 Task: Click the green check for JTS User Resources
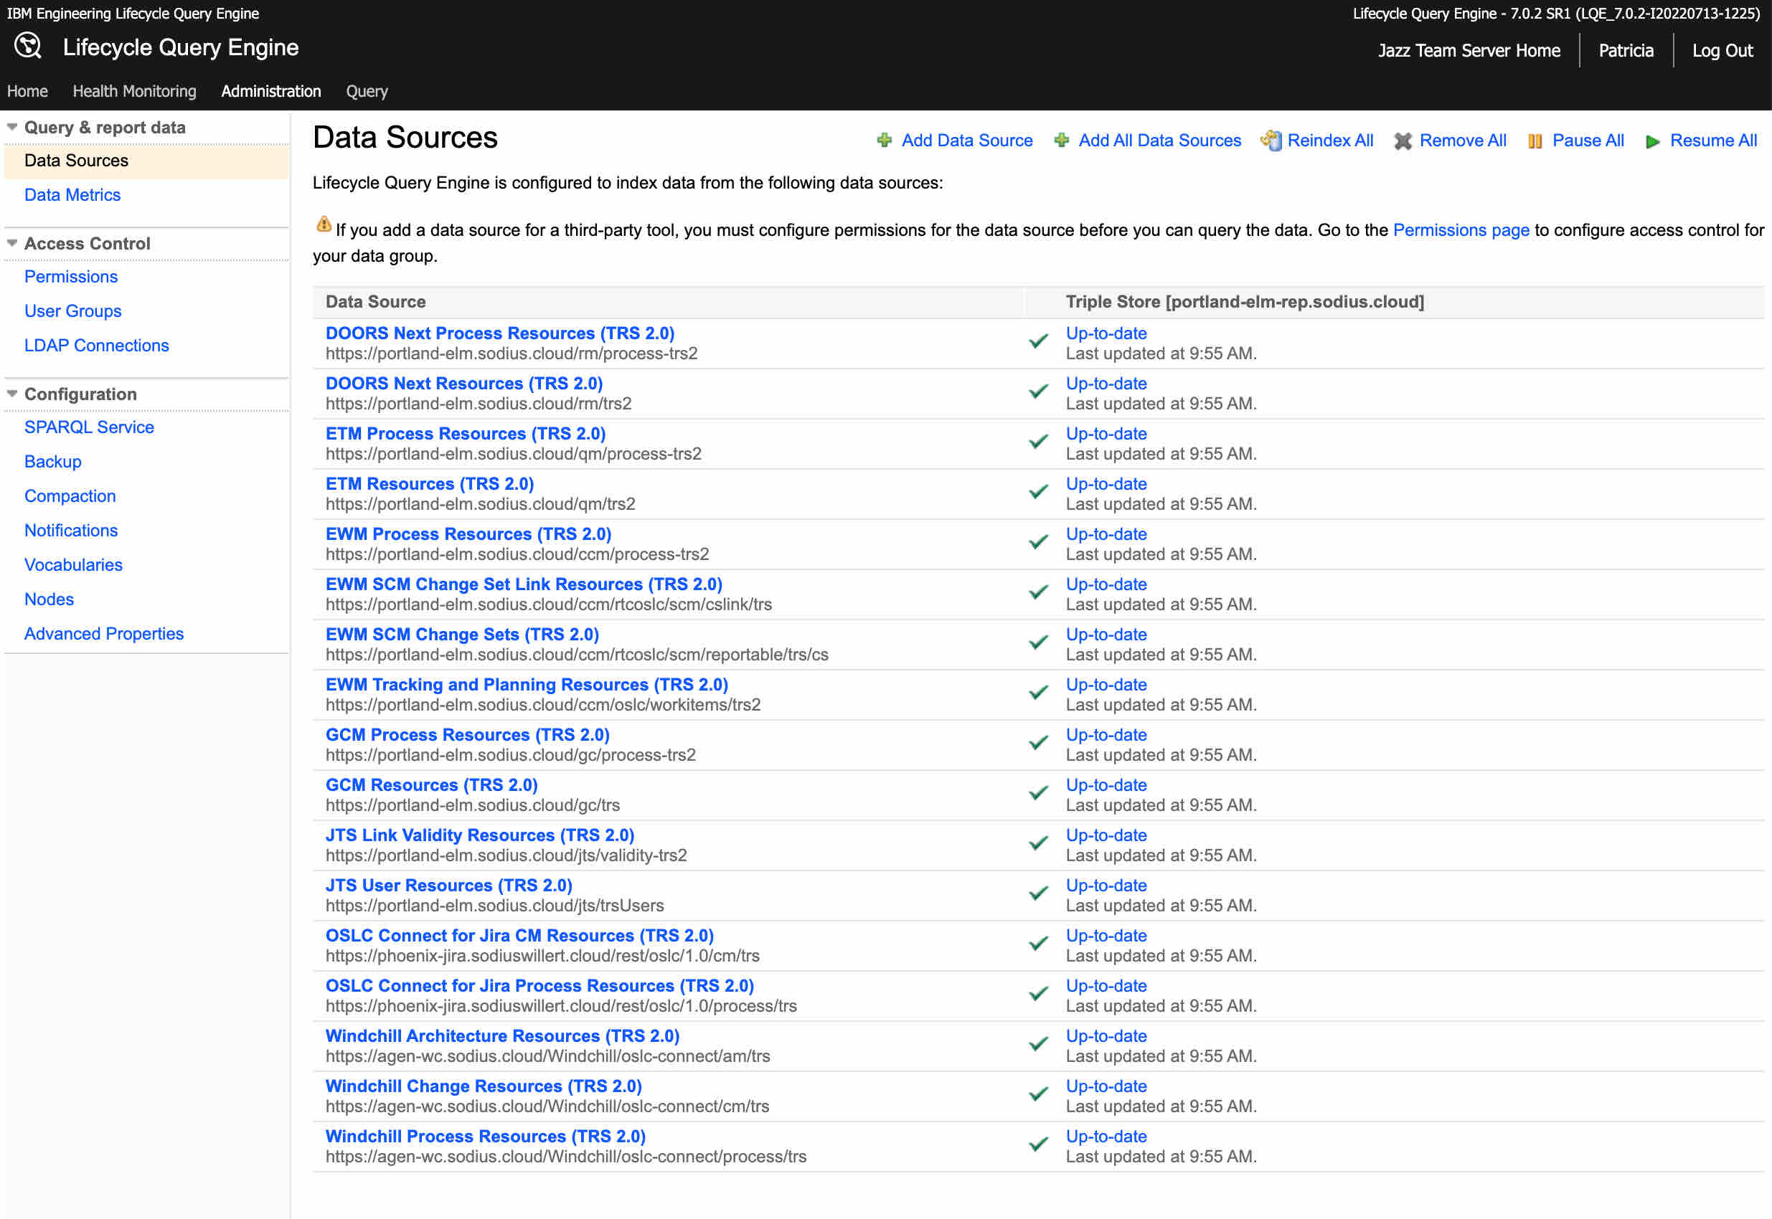[1037, 893]
